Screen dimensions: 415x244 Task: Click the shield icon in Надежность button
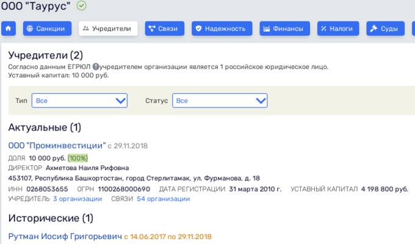(x=197, y=29)
